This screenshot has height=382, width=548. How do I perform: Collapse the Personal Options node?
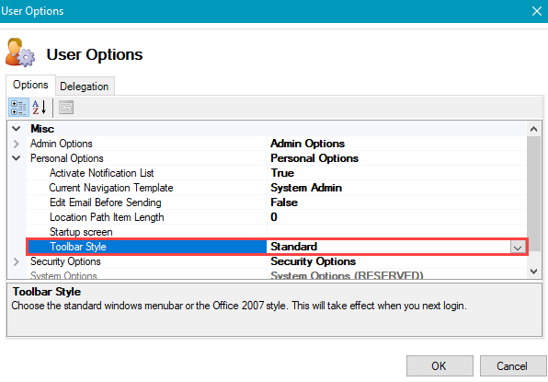point(16,158)
